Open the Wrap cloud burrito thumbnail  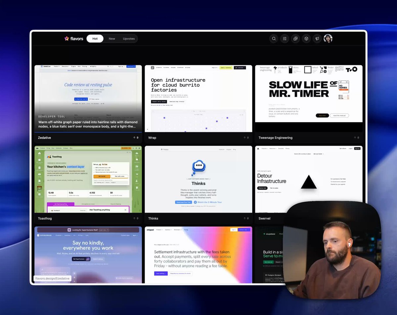tap(198, 98)
